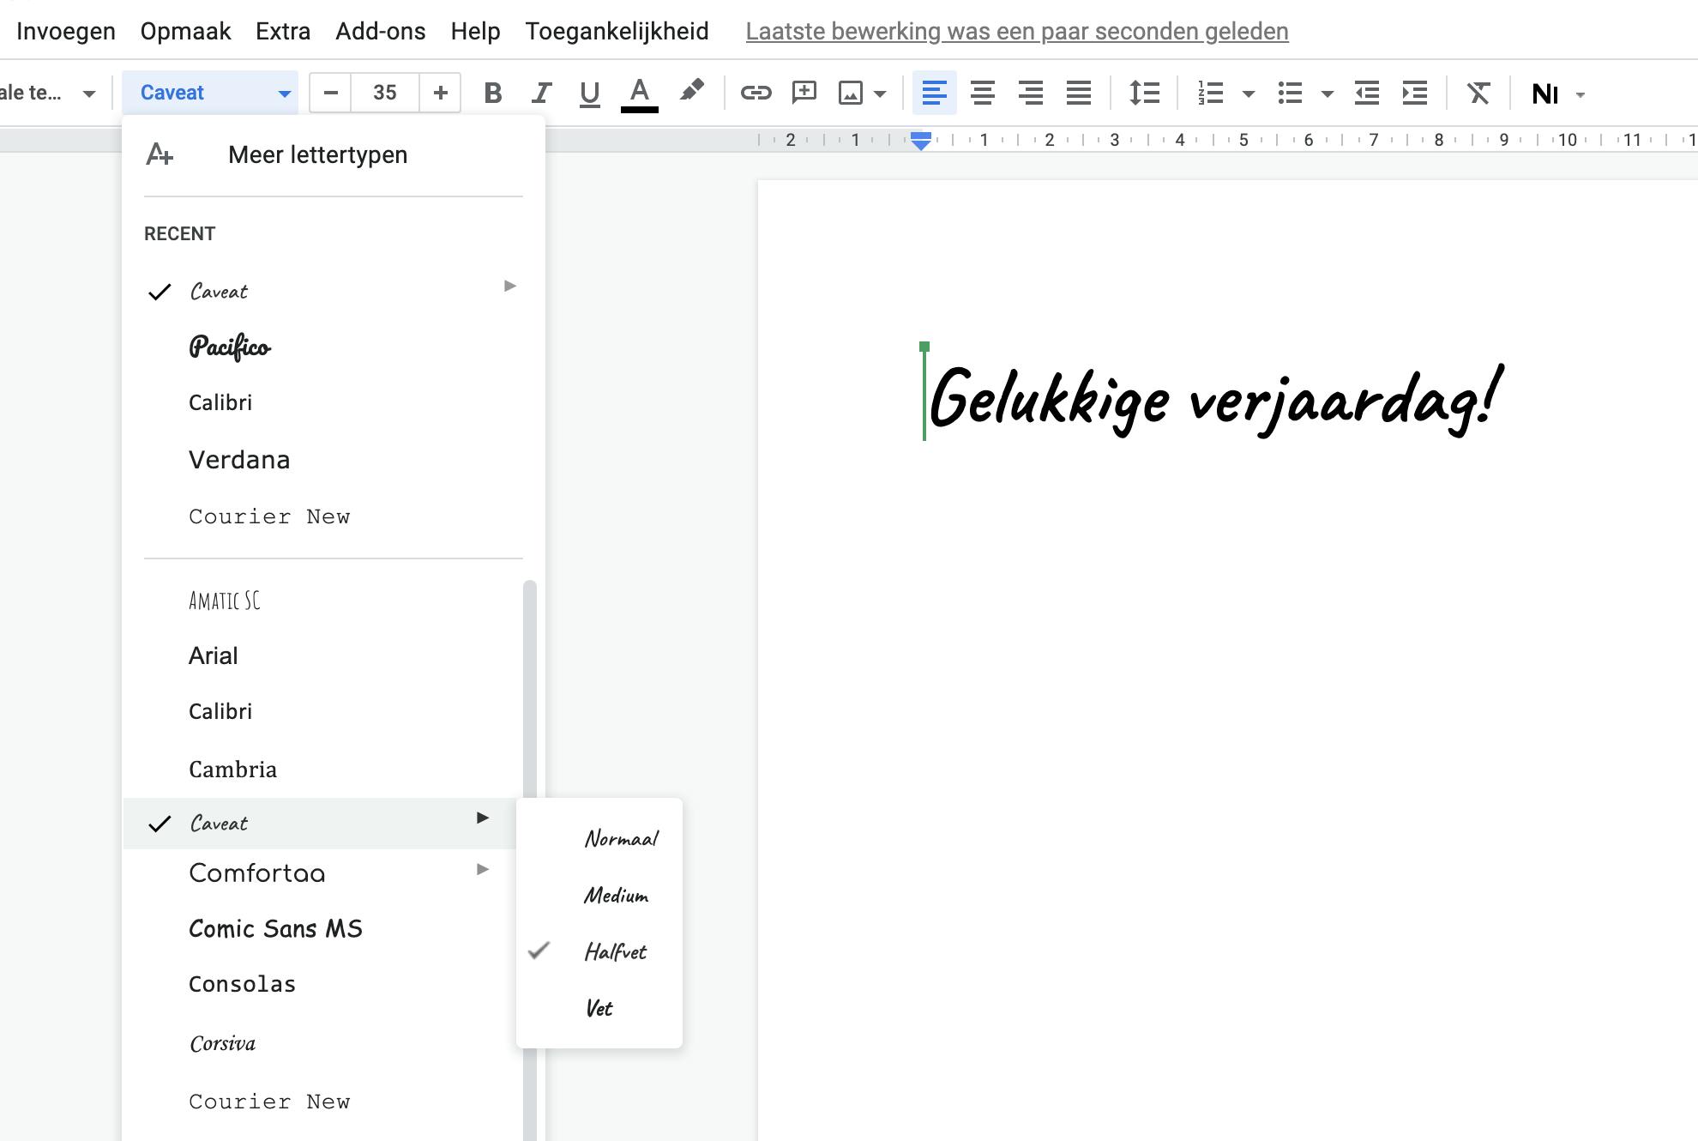Add a comment
This screenshot has width=1698, height=1141.
click(x=804, y=93)
